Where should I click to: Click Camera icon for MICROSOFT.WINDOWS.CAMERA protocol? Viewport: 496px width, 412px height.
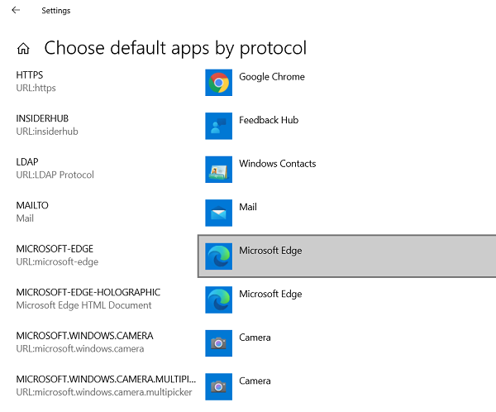(219, 343)
